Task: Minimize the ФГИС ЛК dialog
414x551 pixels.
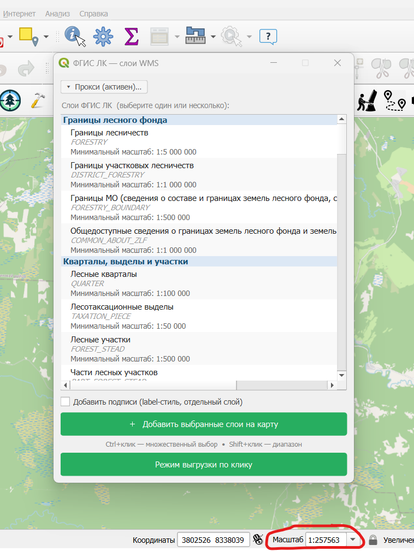Action: click(x=274, y=63)
